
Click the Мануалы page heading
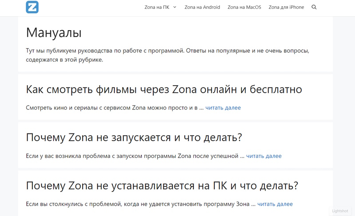pos(54,32)
